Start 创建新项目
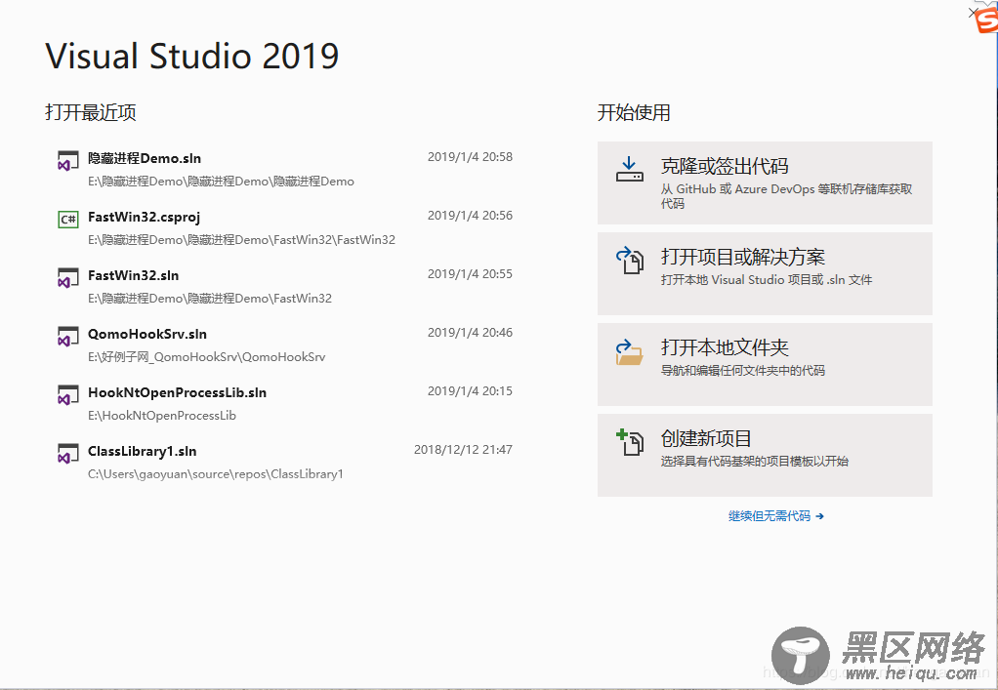This screenshot has height=690, width=998. [x=765, y=456]
